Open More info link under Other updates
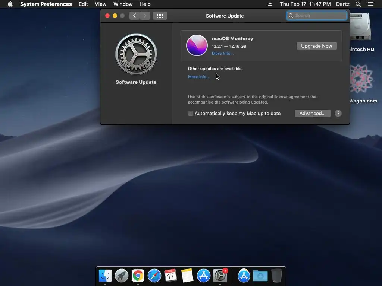382x286 pixels. [x=198, y=77]
